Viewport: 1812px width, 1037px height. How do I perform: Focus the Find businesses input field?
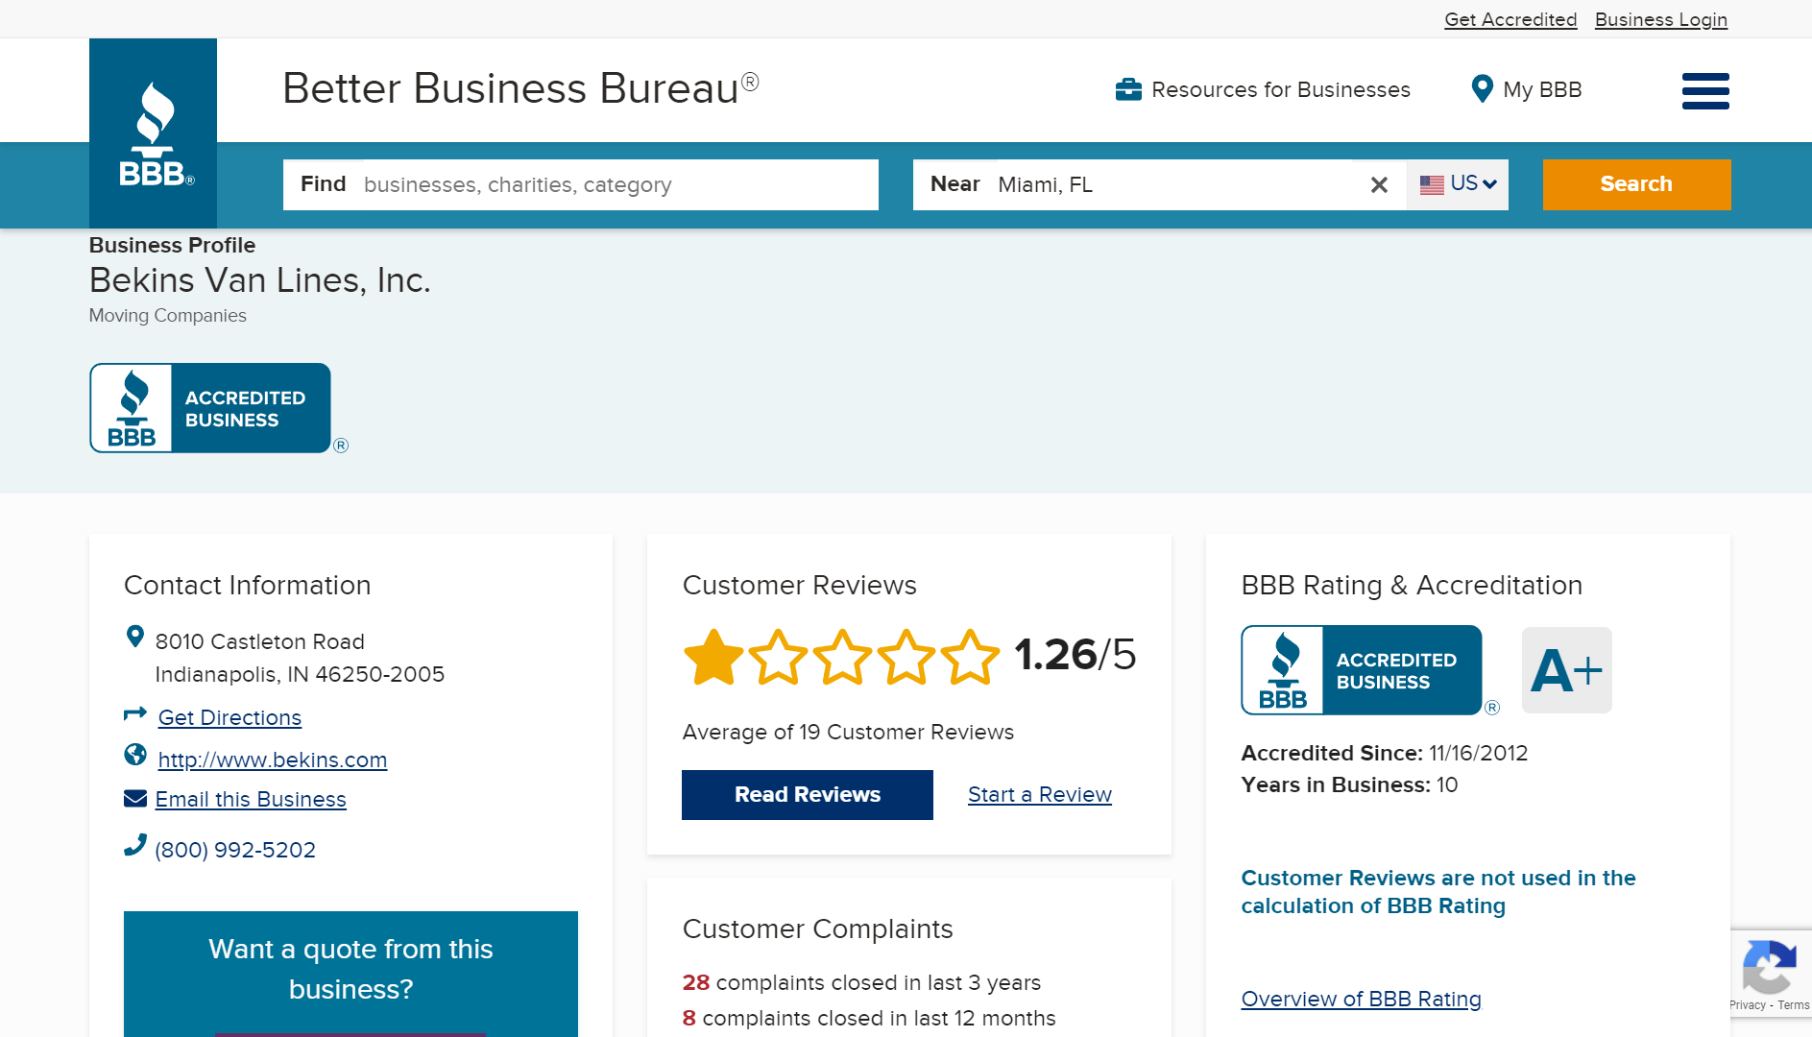(581, 184)
